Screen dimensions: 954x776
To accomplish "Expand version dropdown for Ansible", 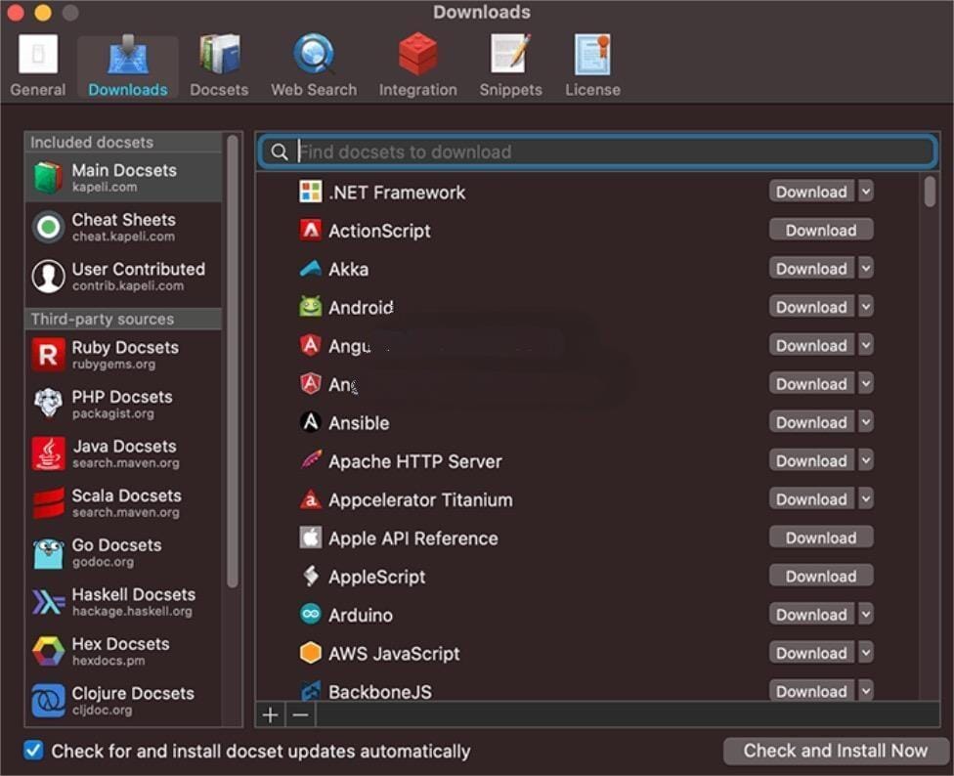I will tap(865, 422).
